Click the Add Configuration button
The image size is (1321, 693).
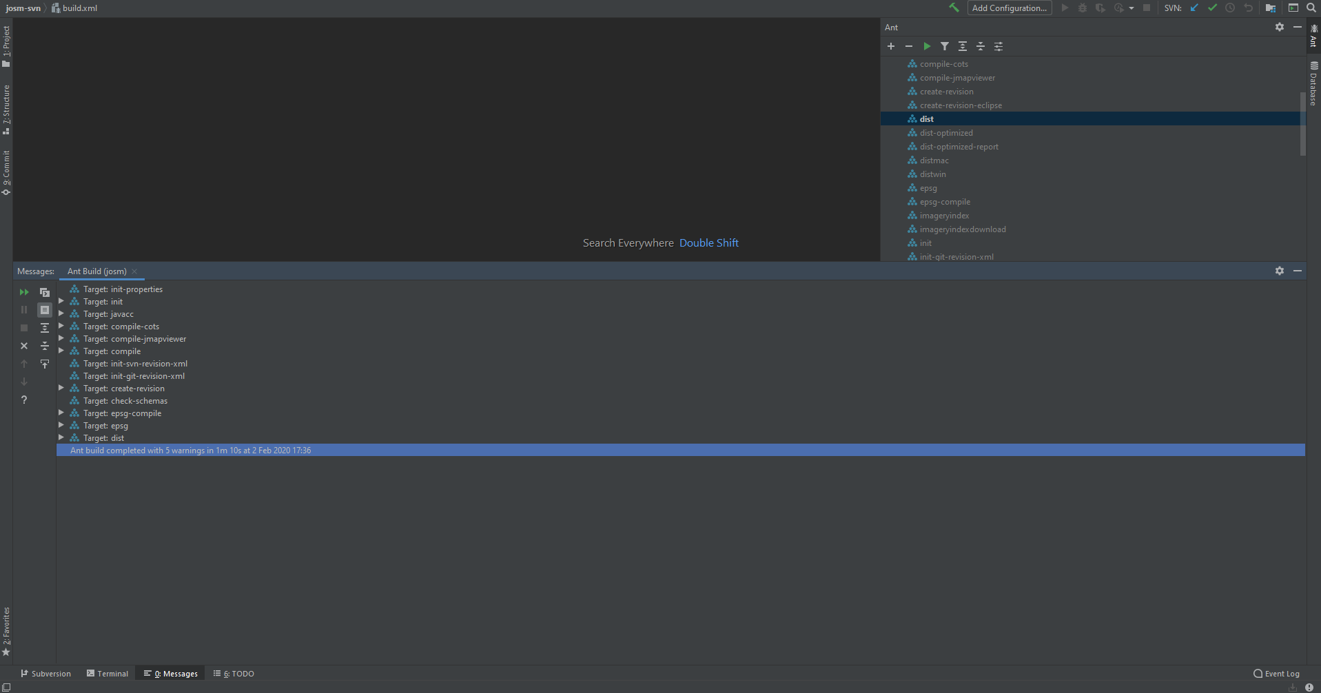(1009, 8)
